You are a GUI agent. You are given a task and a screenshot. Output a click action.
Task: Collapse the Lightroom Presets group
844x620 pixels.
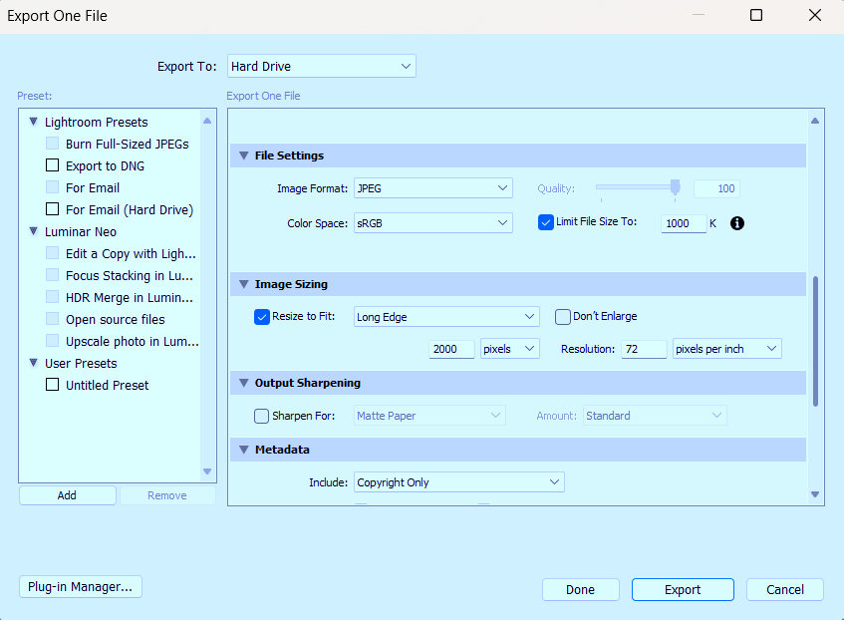(33, 122)
